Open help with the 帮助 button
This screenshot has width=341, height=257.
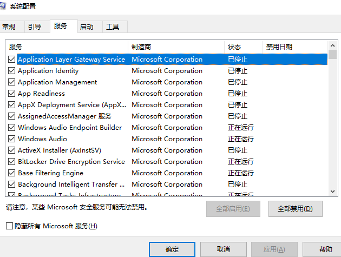[x=325, y=249]
